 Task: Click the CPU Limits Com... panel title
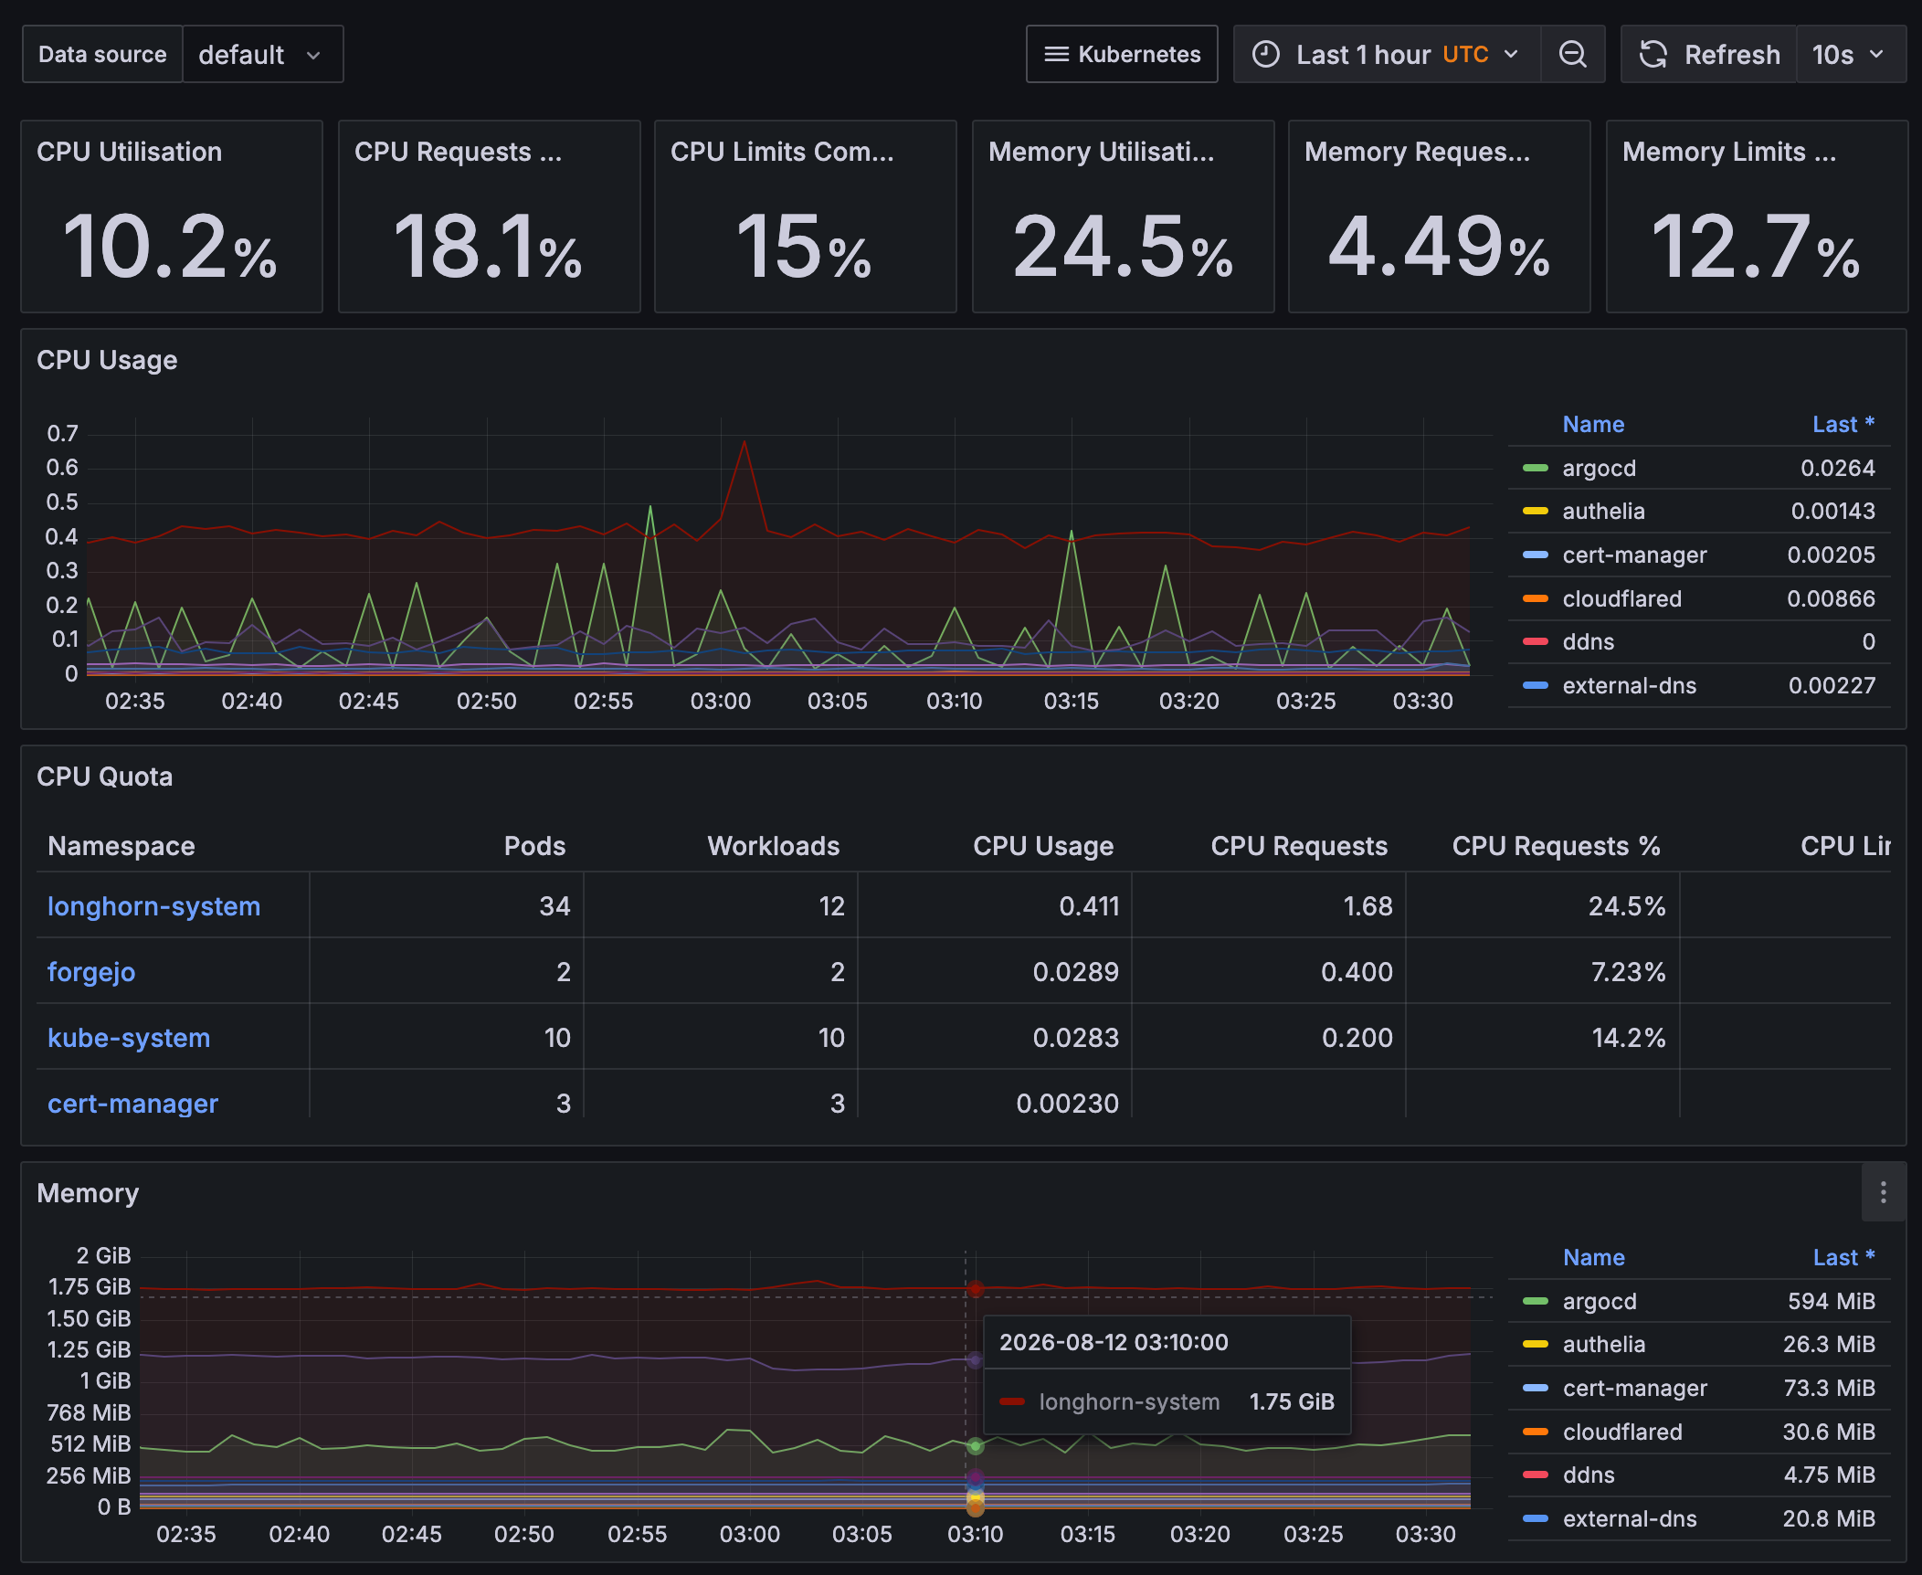tap(782, 152)
